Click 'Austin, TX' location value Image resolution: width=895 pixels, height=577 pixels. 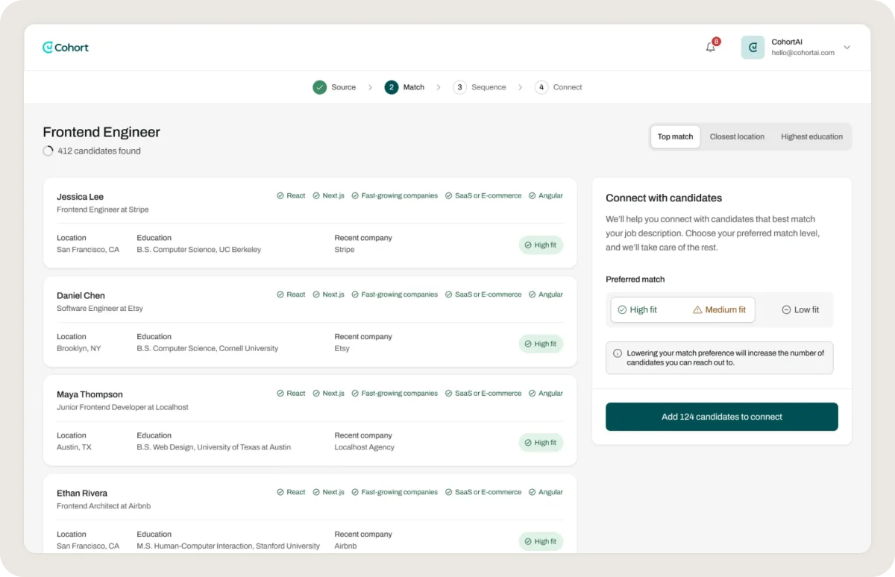click(74, 447)
